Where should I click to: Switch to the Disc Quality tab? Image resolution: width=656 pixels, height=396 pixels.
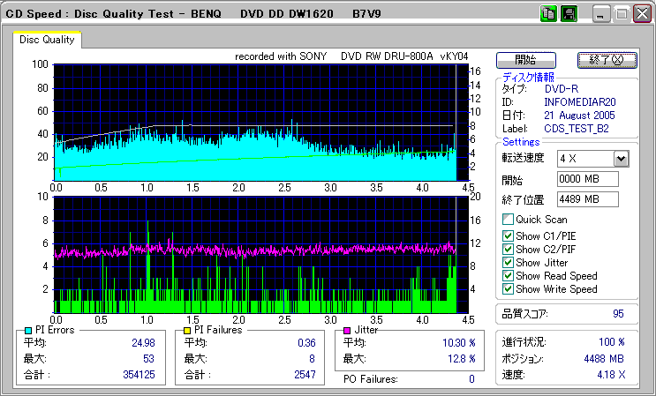[x=47, y=40]
